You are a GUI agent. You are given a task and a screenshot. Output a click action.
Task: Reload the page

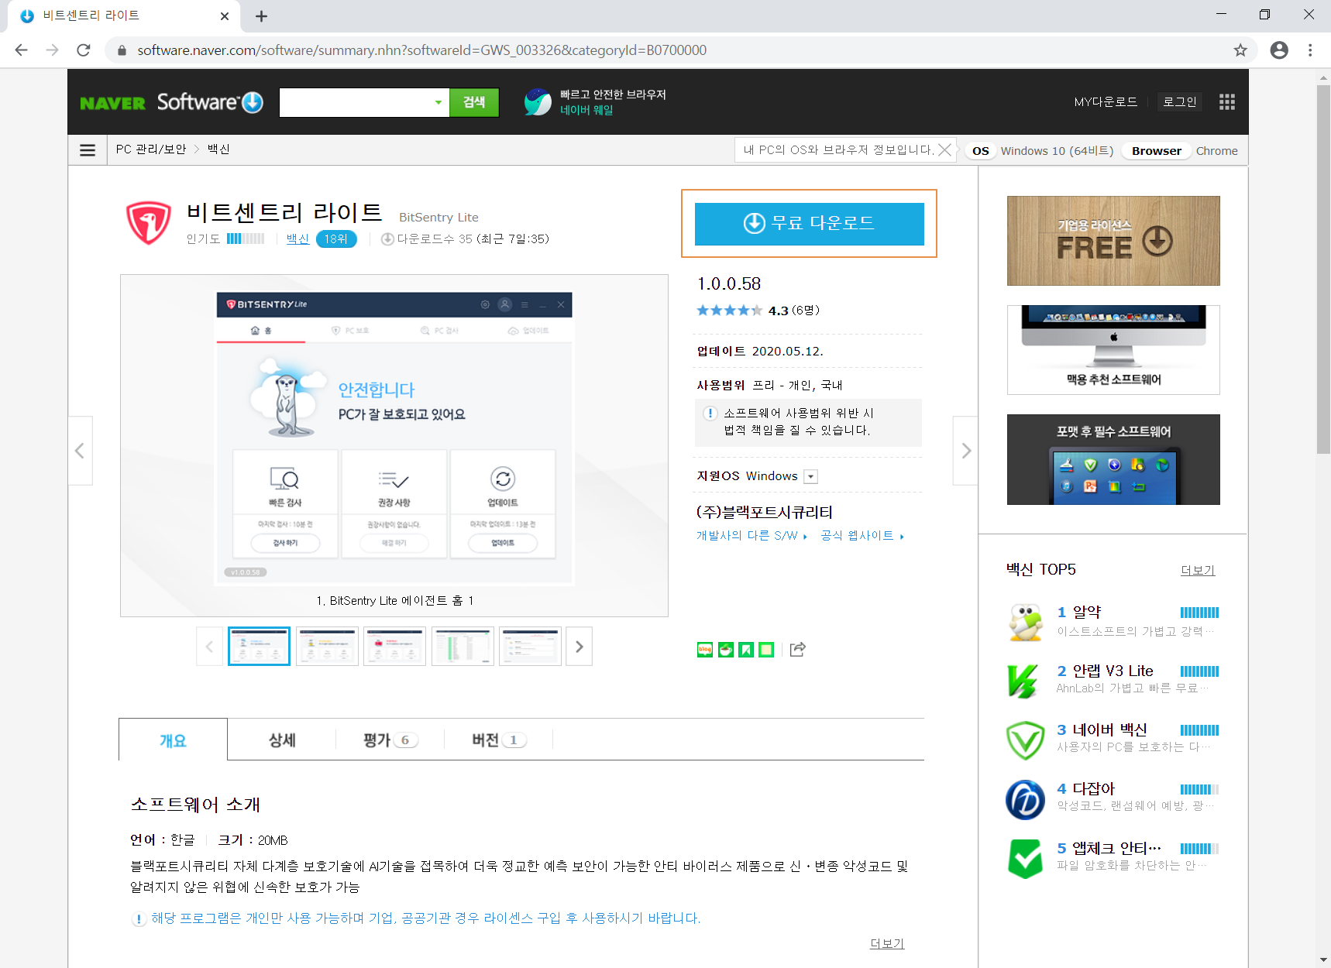point(84,50)
